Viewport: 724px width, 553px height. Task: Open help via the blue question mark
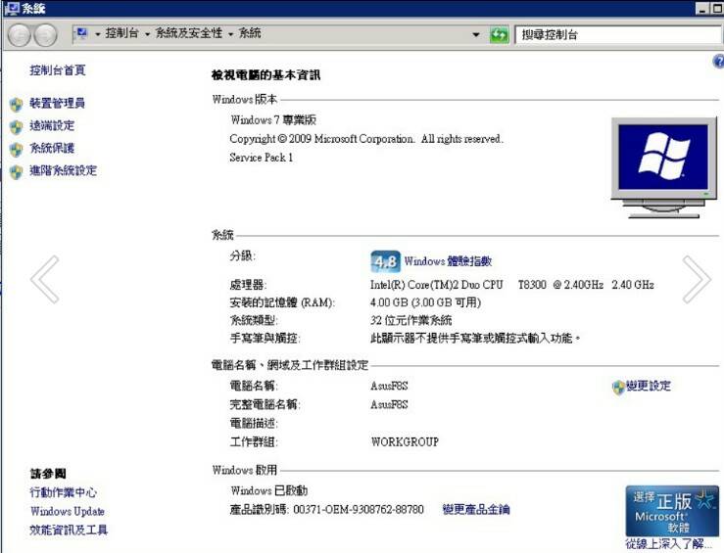(718, 62)
